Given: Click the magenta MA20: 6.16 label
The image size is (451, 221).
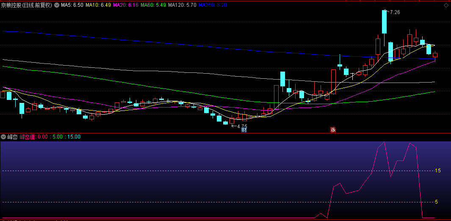Looking at the screenshot, I should [x=126, y=5].
